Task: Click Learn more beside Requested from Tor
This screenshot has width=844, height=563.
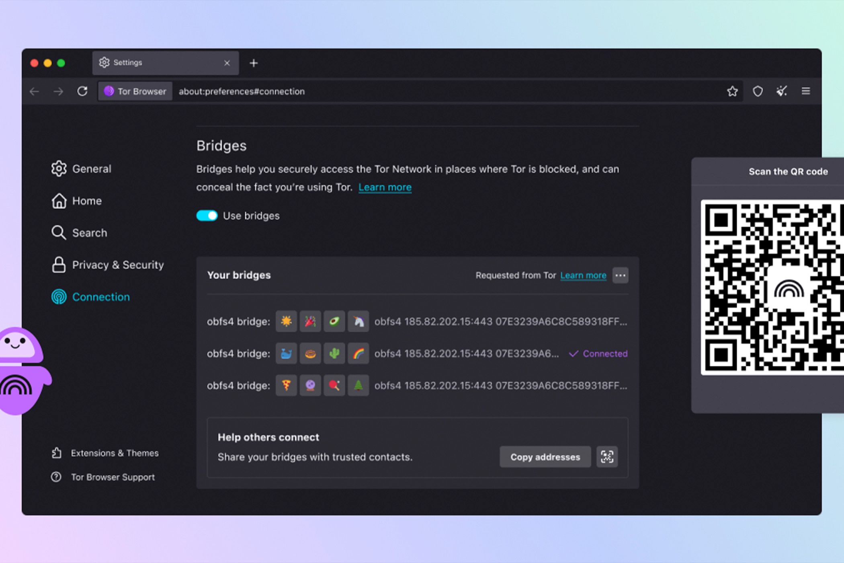Action: point(583,275)
